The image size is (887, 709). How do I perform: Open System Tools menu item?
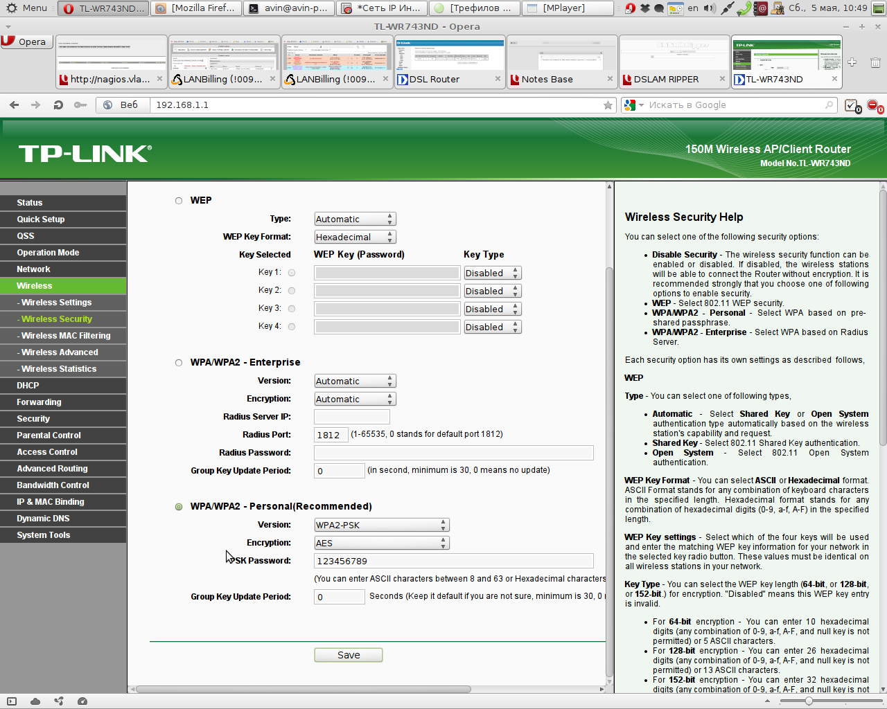click(x=63, y=535)
